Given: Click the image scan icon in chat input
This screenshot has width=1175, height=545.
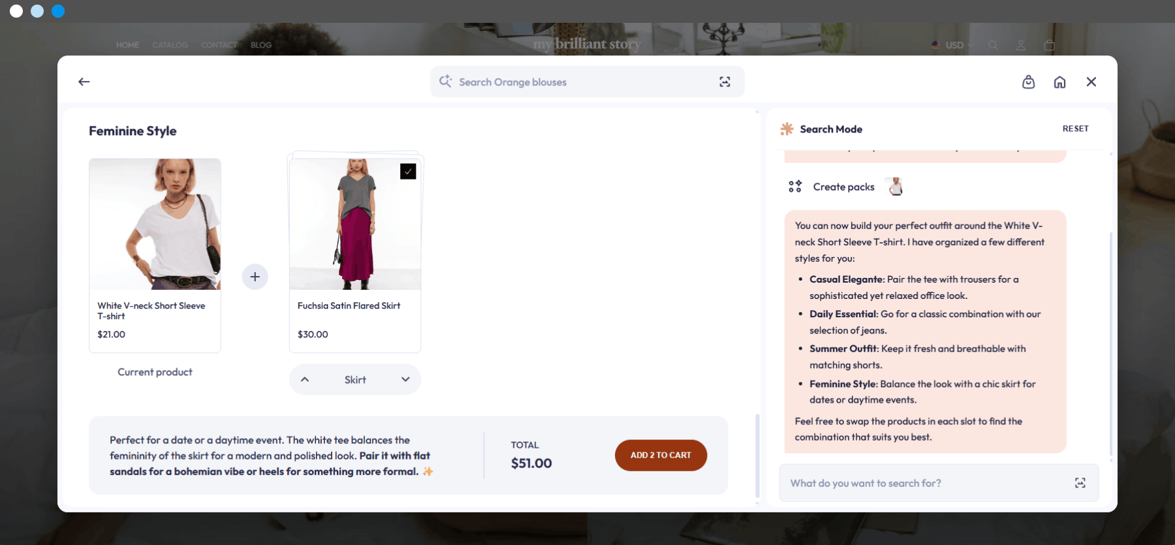Looking at the screenshot, I should (x=1080, y=483).
